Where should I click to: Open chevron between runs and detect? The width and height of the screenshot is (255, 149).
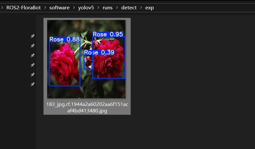117,8
